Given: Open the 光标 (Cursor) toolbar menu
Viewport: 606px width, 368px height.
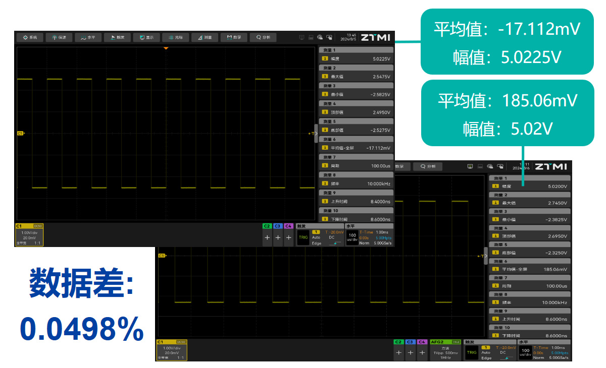Looking at the screenshot, I should coord(176,37).
